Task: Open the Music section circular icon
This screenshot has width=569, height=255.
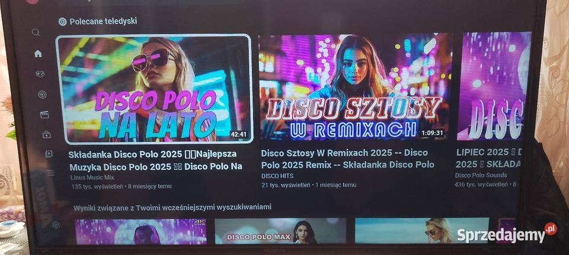Action: pyautogui.click(x=43, y=95)
